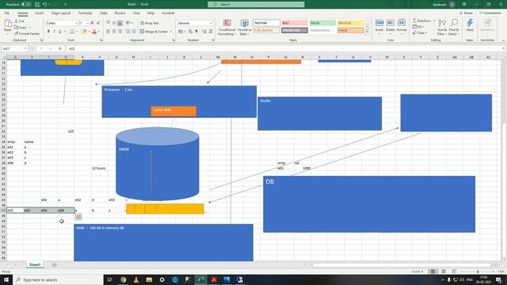Click Decrease Font Size icon
This screenshot has width=507, height=285.
98,23
